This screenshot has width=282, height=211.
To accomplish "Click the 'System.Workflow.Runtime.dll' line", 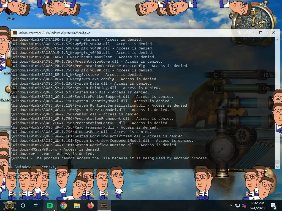I will click(95, 145).
